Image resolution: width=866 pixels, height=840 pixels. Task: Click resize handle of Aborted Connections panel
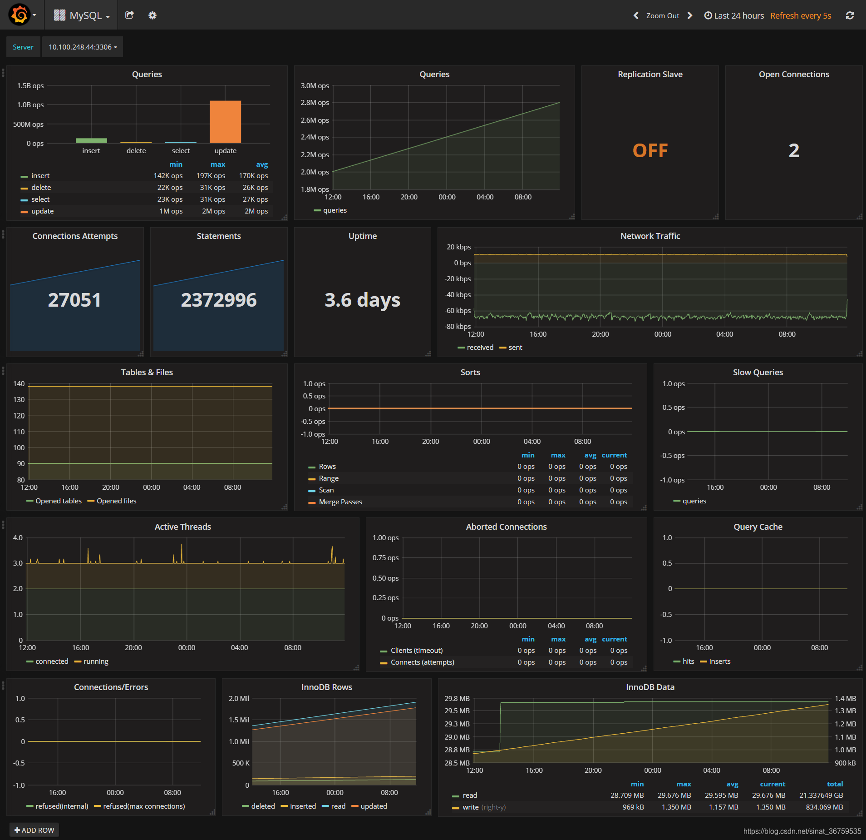tap(644, 668)
